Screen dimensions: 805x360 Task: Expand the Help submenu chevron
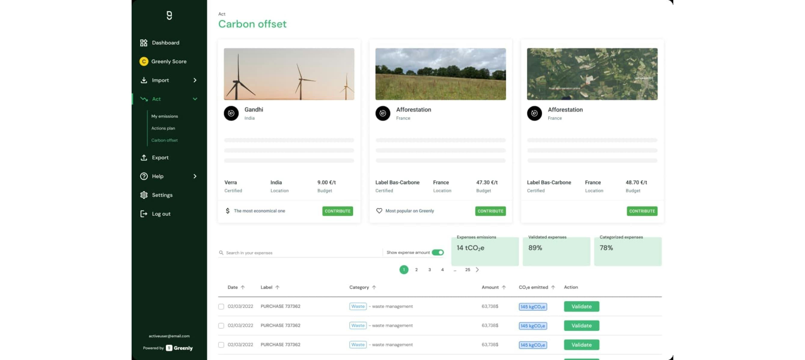[195, 176]
